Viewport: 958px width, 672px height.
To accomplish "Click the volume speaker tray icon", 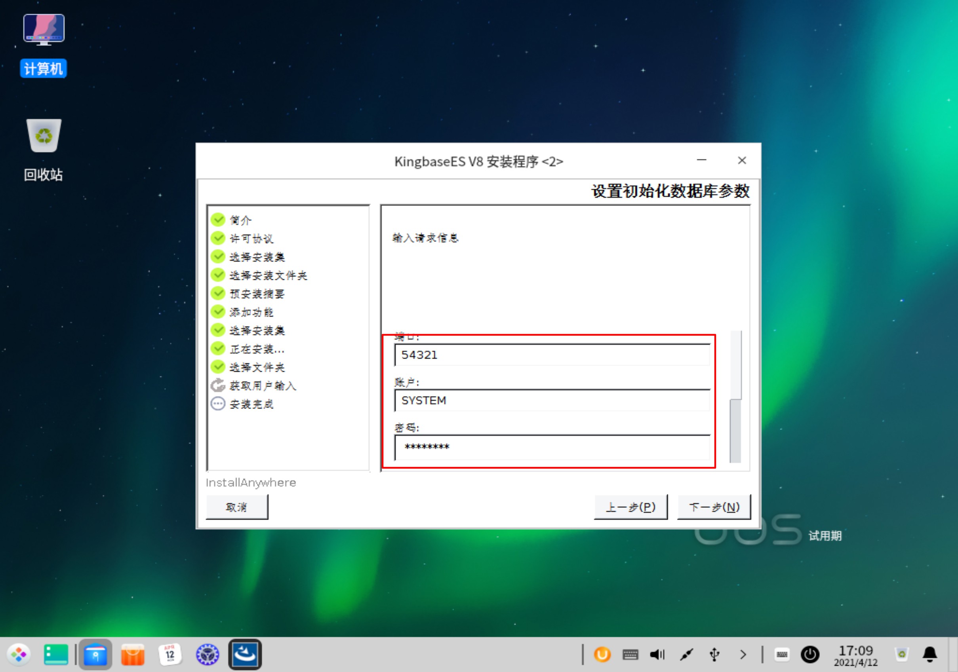I will click(657, 655).
